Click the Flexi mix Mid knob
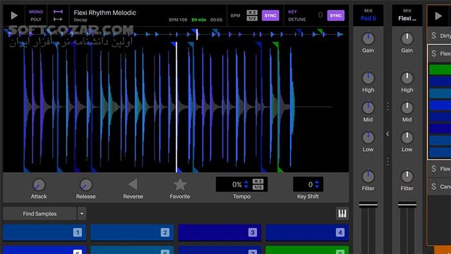 (407, 108)
